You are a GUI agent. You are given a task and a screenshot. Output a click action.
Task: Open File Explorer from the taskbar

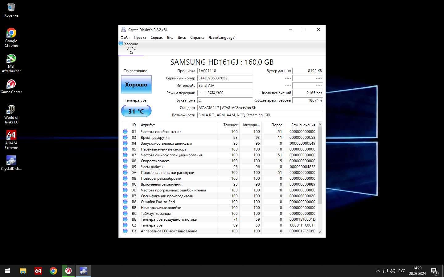point(23,271)
